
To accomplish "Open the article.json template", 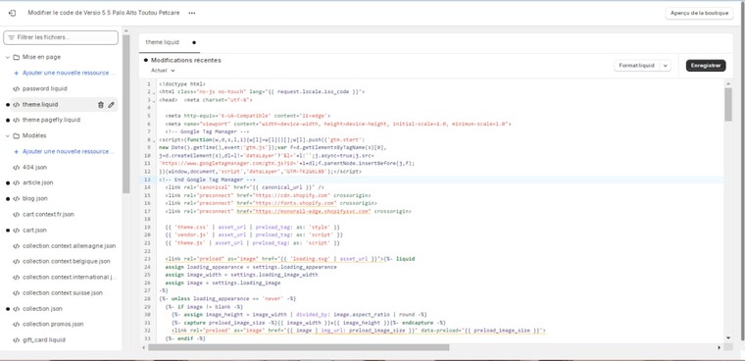I will tap(38, 183).
